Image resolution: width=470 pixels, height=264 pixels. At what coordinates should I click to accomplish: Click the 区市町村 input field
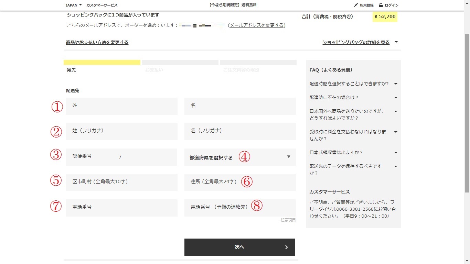click(122, 182)
